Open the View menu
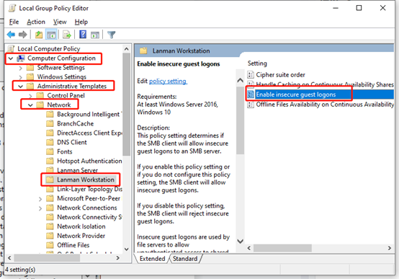Image resolution: width=399 pixels, height=279 pixels. pyautogui.click(x=60, y=22)
